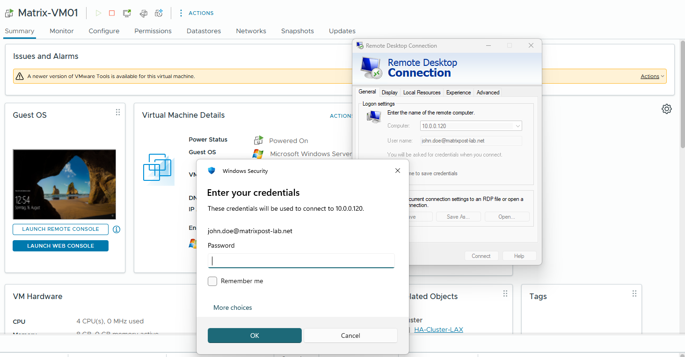Click the Guest OS card drag handle
The height and width of the screenshot is (357, 685).
[x=118, y=112]
